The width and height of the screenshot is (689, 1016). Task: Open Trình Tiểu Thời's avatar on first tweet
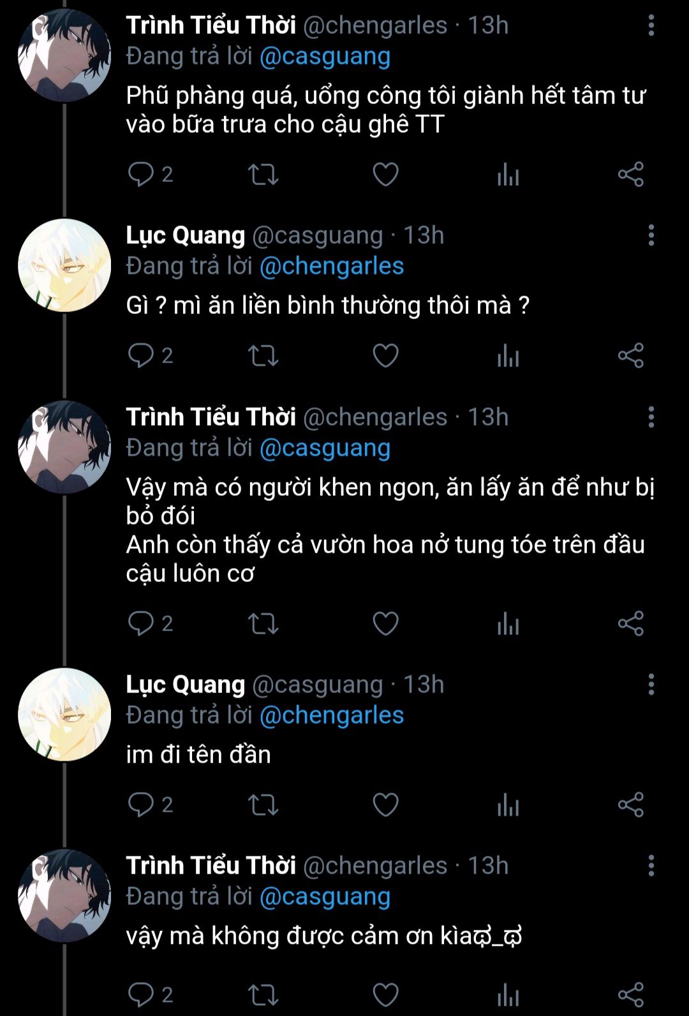pyautogui.click(x=64, y=56)
